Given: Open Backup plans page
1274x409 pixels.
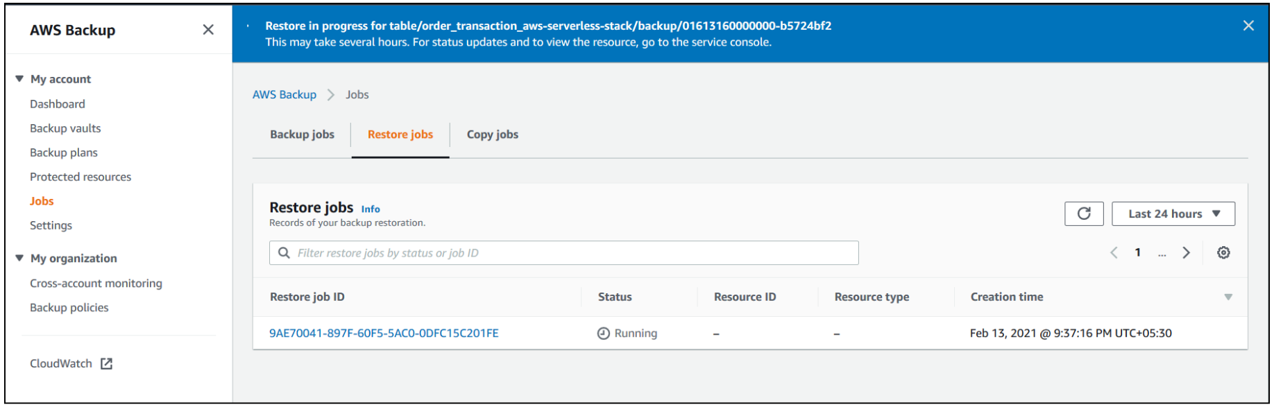Looking at the screenshot, I should coord(64,153).
